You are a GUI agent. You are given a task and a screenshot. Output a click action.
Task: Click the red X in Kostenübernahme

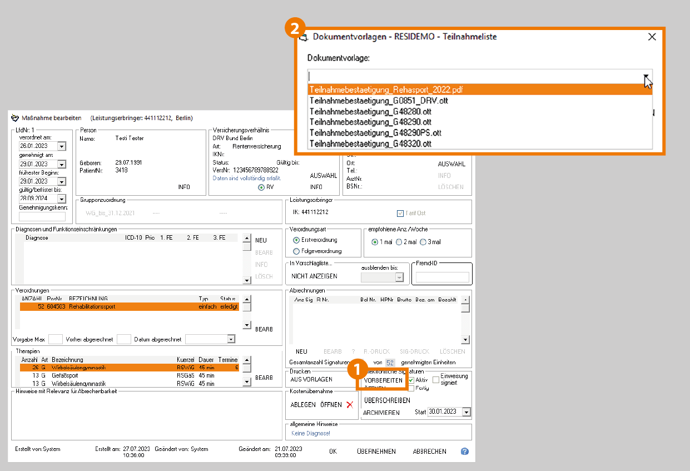point(350,405)
